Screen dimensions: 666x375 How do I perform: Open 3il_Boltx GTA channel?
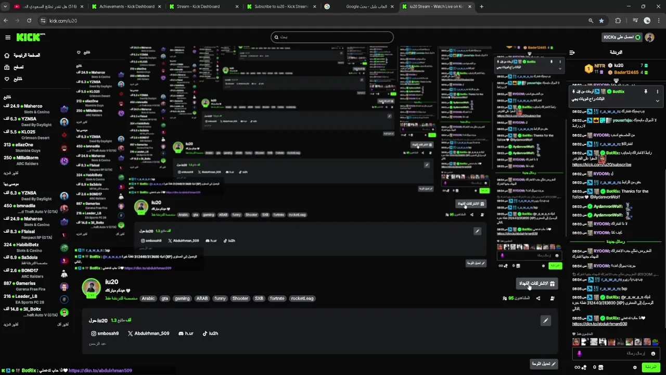[35, 312]
